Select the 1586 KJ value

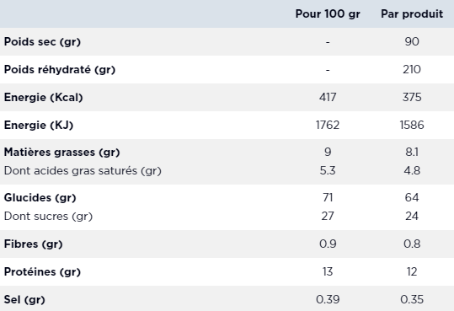pos(412,126)
